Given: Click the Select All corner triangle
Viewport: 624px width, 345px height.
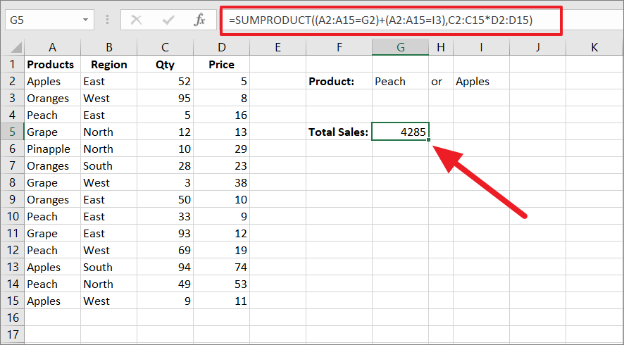Looking at the screenshot, I should pyautogui.click(x=16, y=48).
